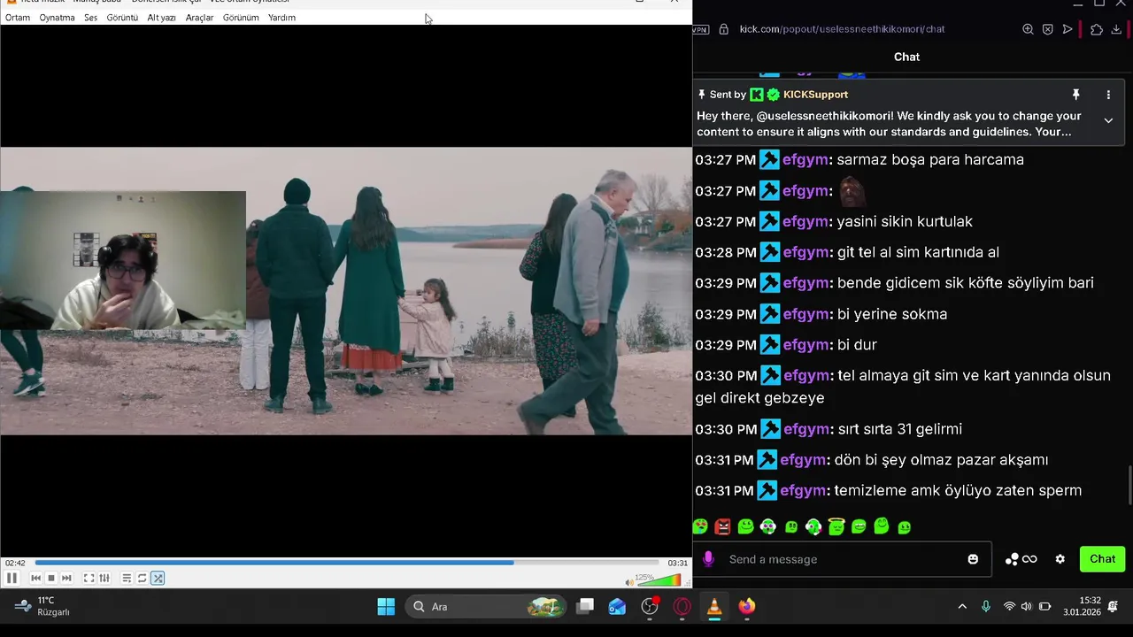Open the clock 15:32 calendar flyout
1133x637 pixels.
pos(1082,606)
